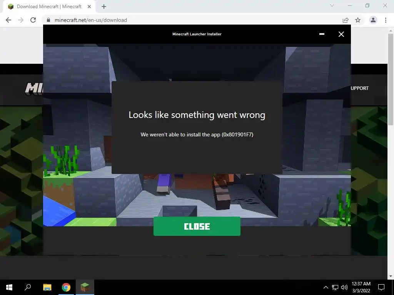
Task: Open network status tray icon
Action: click(335, 287)
